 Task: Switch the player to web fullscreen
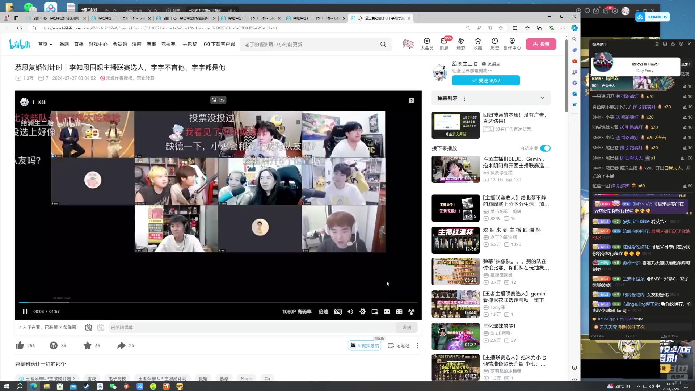(399, 311)
